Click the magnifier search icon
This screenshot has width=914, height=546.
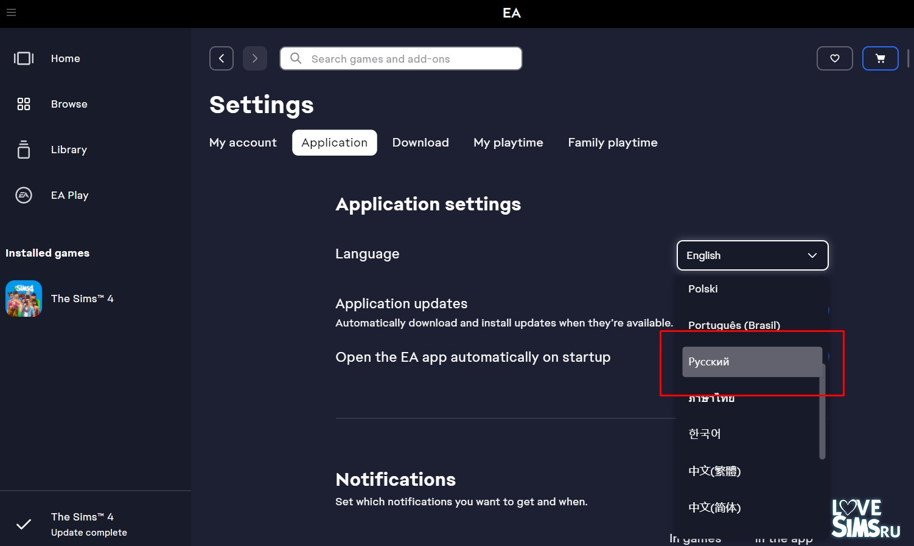pos(296,58)
